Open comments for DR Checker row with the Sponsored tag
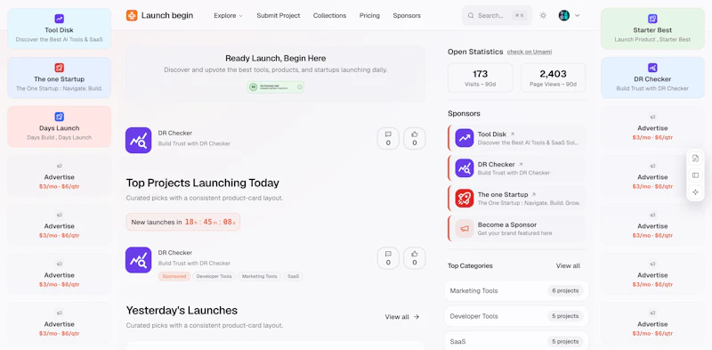 tap(388, 258)
